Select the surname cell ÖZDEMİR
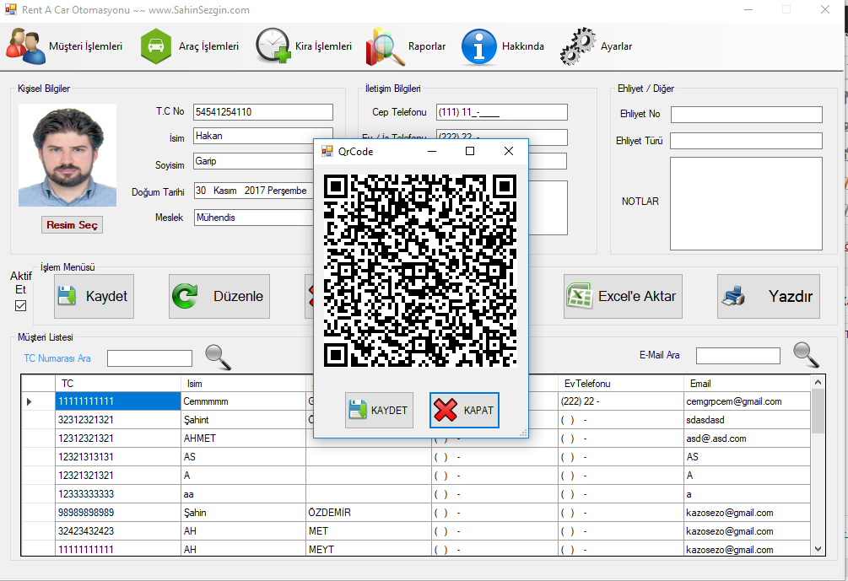This screenshot has width=848, height=581. point(369,513)
